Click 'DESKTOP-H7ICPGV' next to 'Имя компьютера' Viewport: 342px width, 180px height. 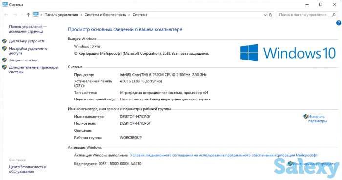click(x=135, y=117)
